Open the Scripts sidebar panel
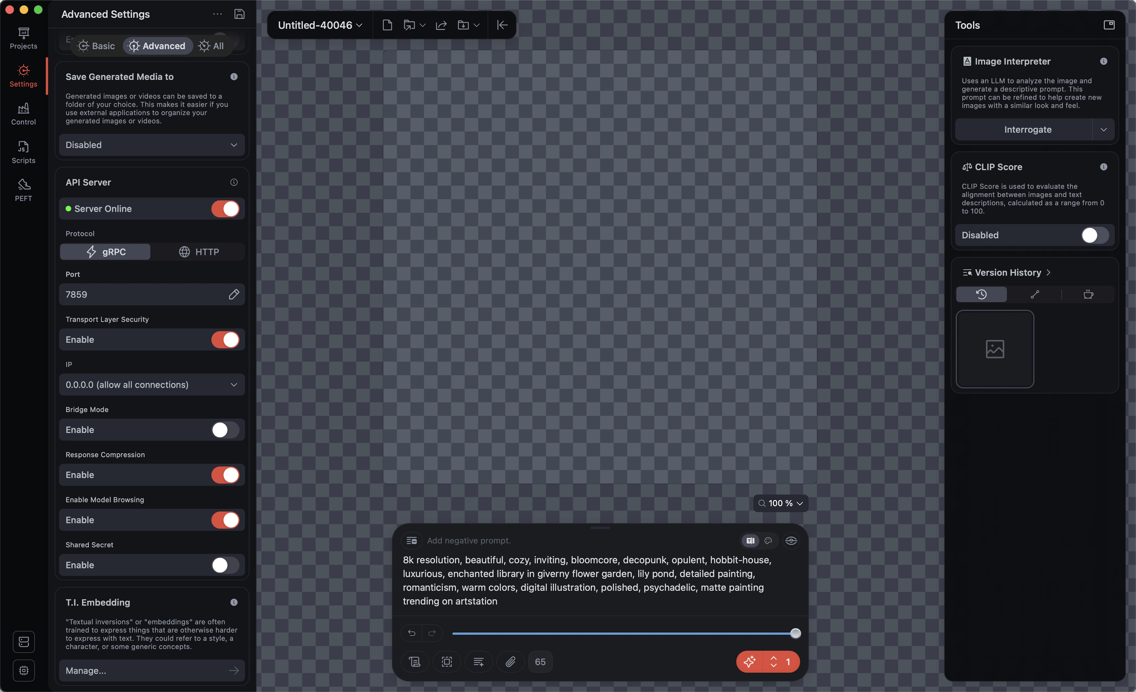Viewport: 1136px width, 692px height. click(23, 152)
